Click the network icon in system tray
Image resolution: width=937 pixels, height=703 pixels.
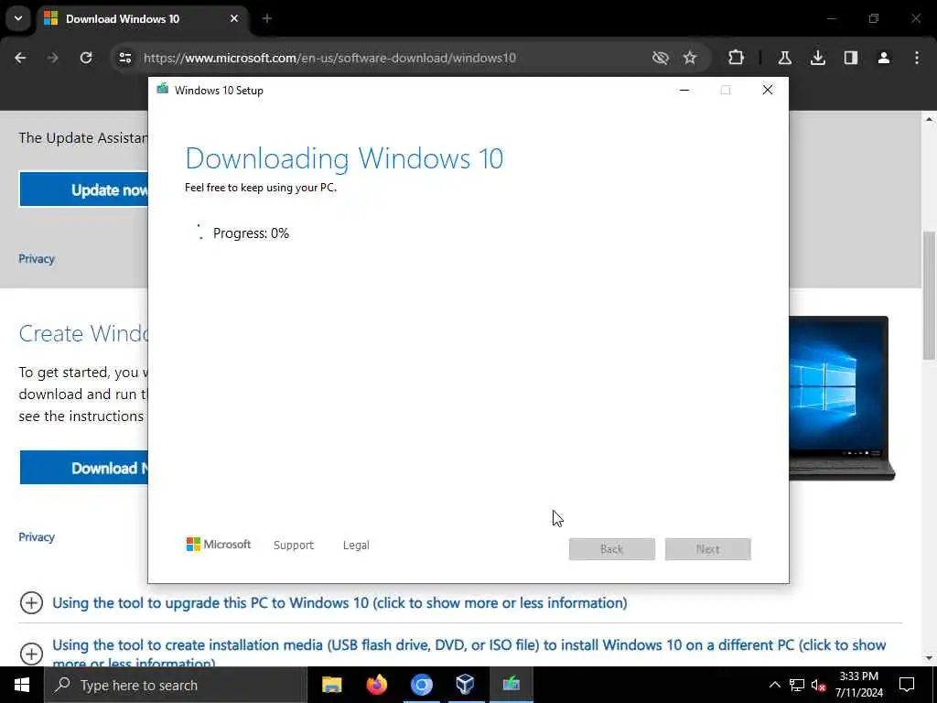pyautogui.click(x=797, y=685)
